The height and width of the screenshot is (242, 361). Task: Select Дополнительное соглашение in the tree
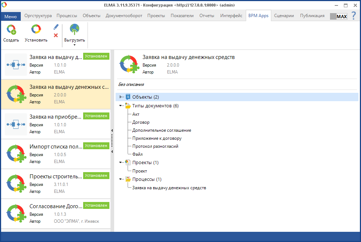tap(162, 130)
